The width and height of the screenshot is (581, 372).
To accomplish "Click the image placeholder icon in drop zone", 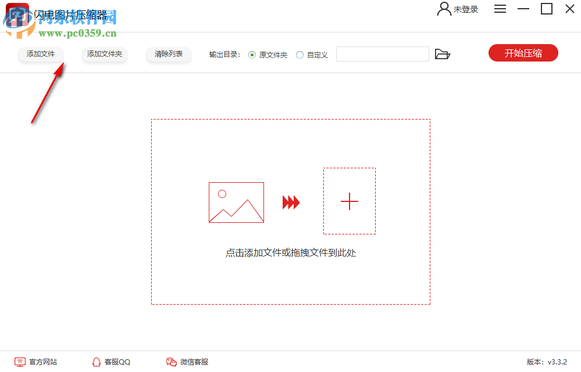I will coord(236,202).
